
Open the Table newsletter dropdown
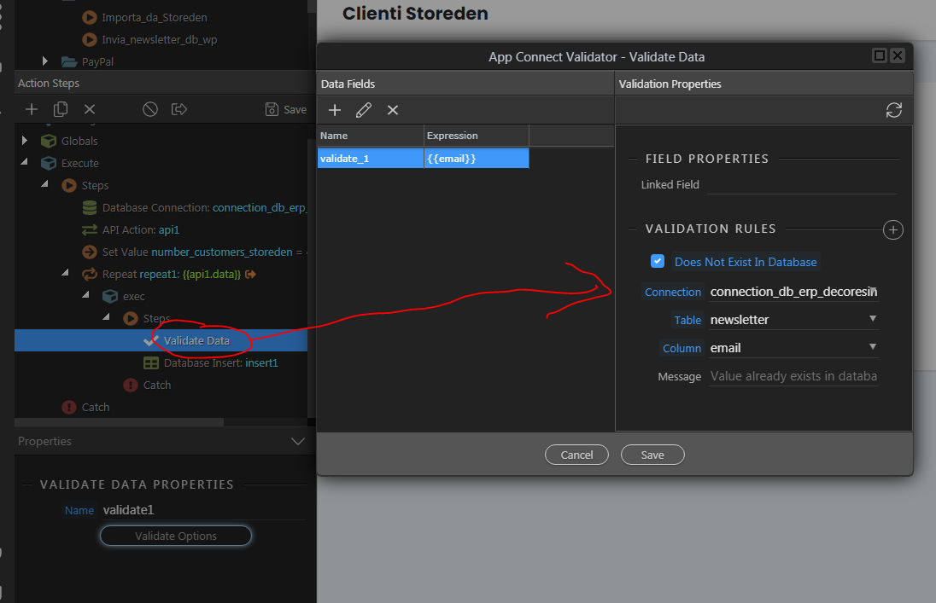793,320
